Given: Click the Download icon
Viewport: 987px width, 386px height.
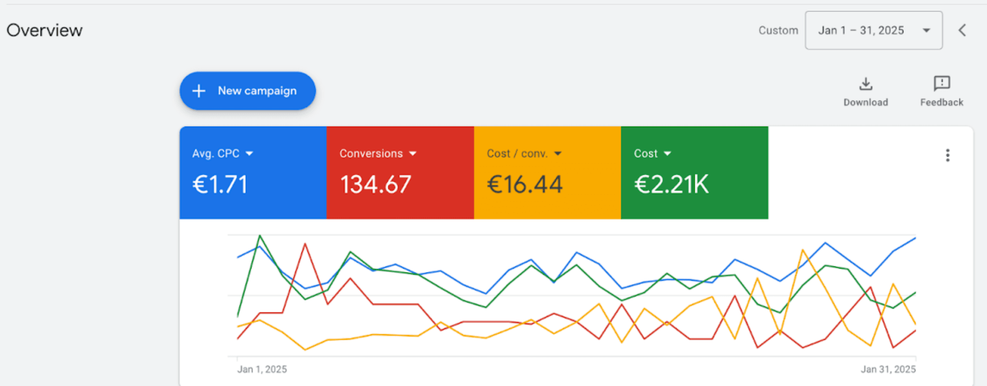Looking at the screenshot, I should [x=865, y=84].
